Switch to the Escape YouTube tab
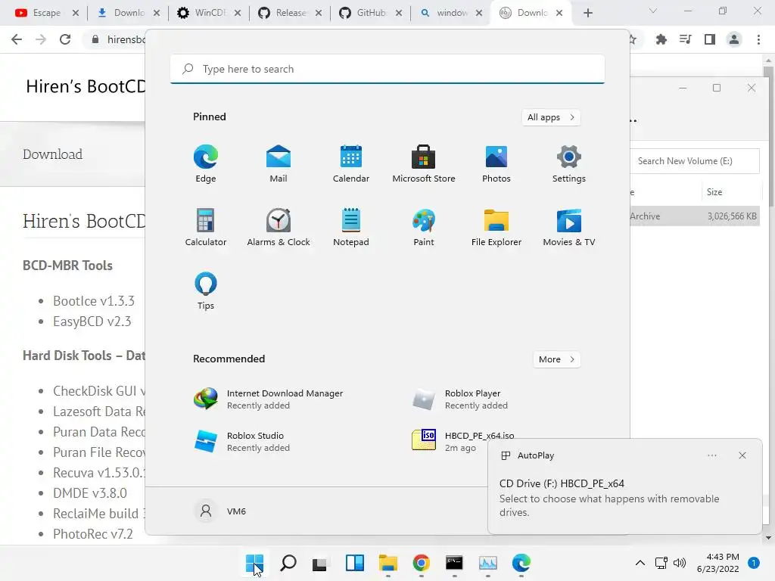The height and width of the screenshot is (581, 775). point(47,13)
